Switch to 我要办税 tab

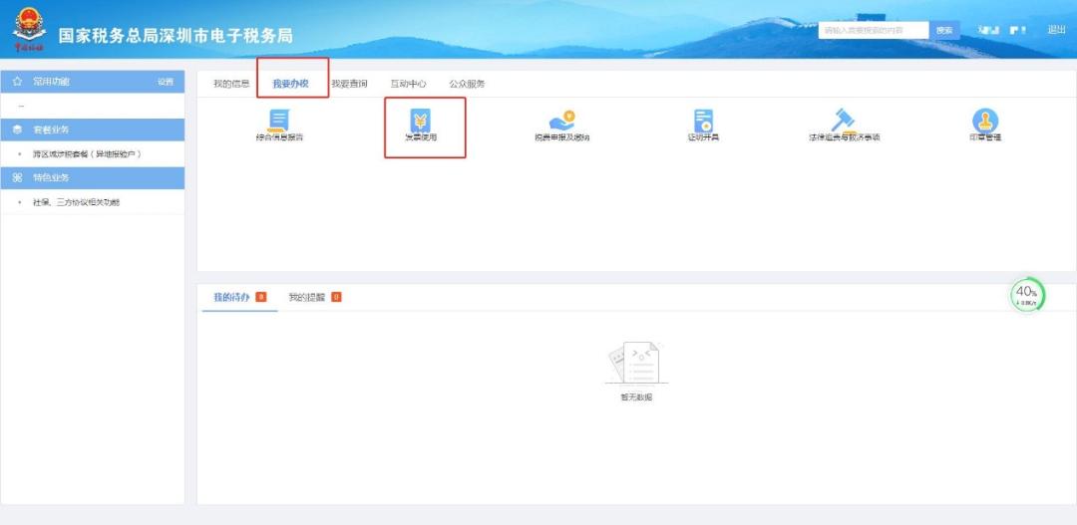290,84
